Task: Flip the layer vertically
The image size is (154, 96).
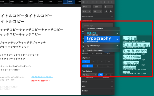Action: click(111, 11)
